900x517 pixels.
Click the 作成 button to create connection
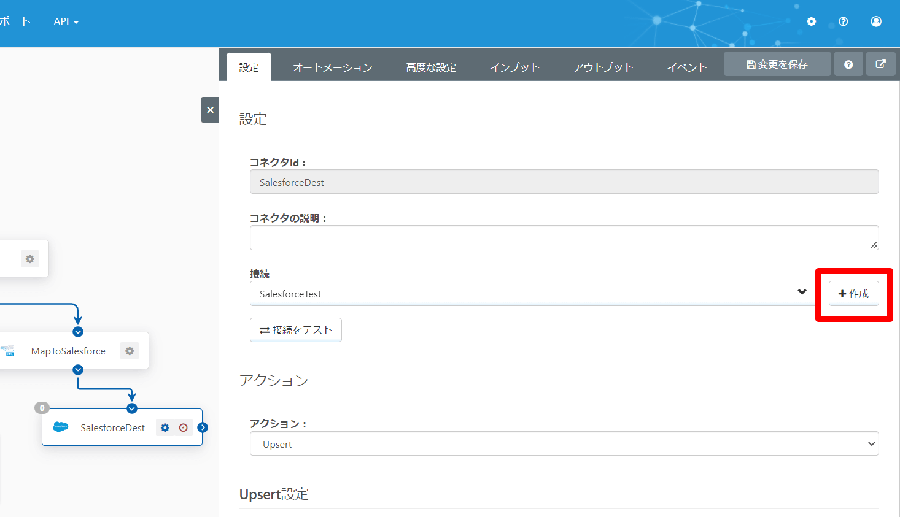pos(853,294)
